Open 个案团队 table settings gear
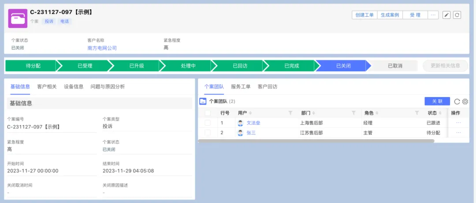Viewport: 476px width, 203px height. tap(465, 101)
